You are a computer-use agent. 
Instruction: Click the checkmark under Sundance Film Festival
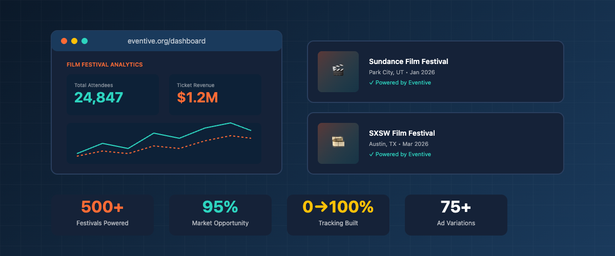tap(371, 82)
